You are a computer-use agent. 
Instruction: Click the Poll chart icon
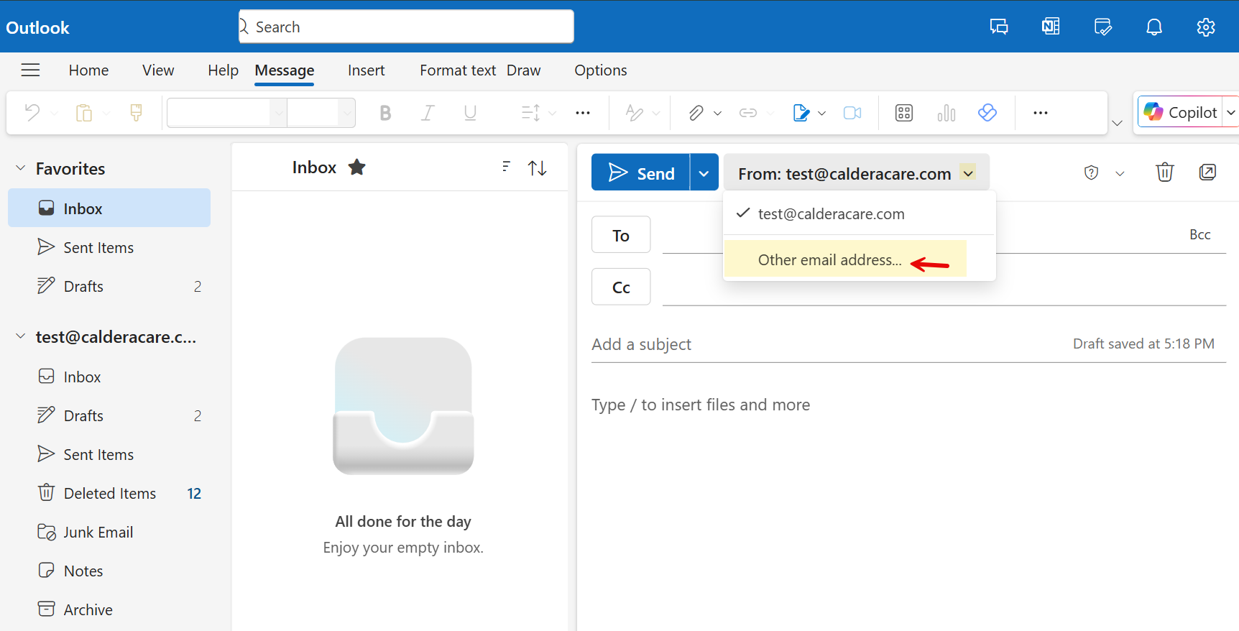946,113
